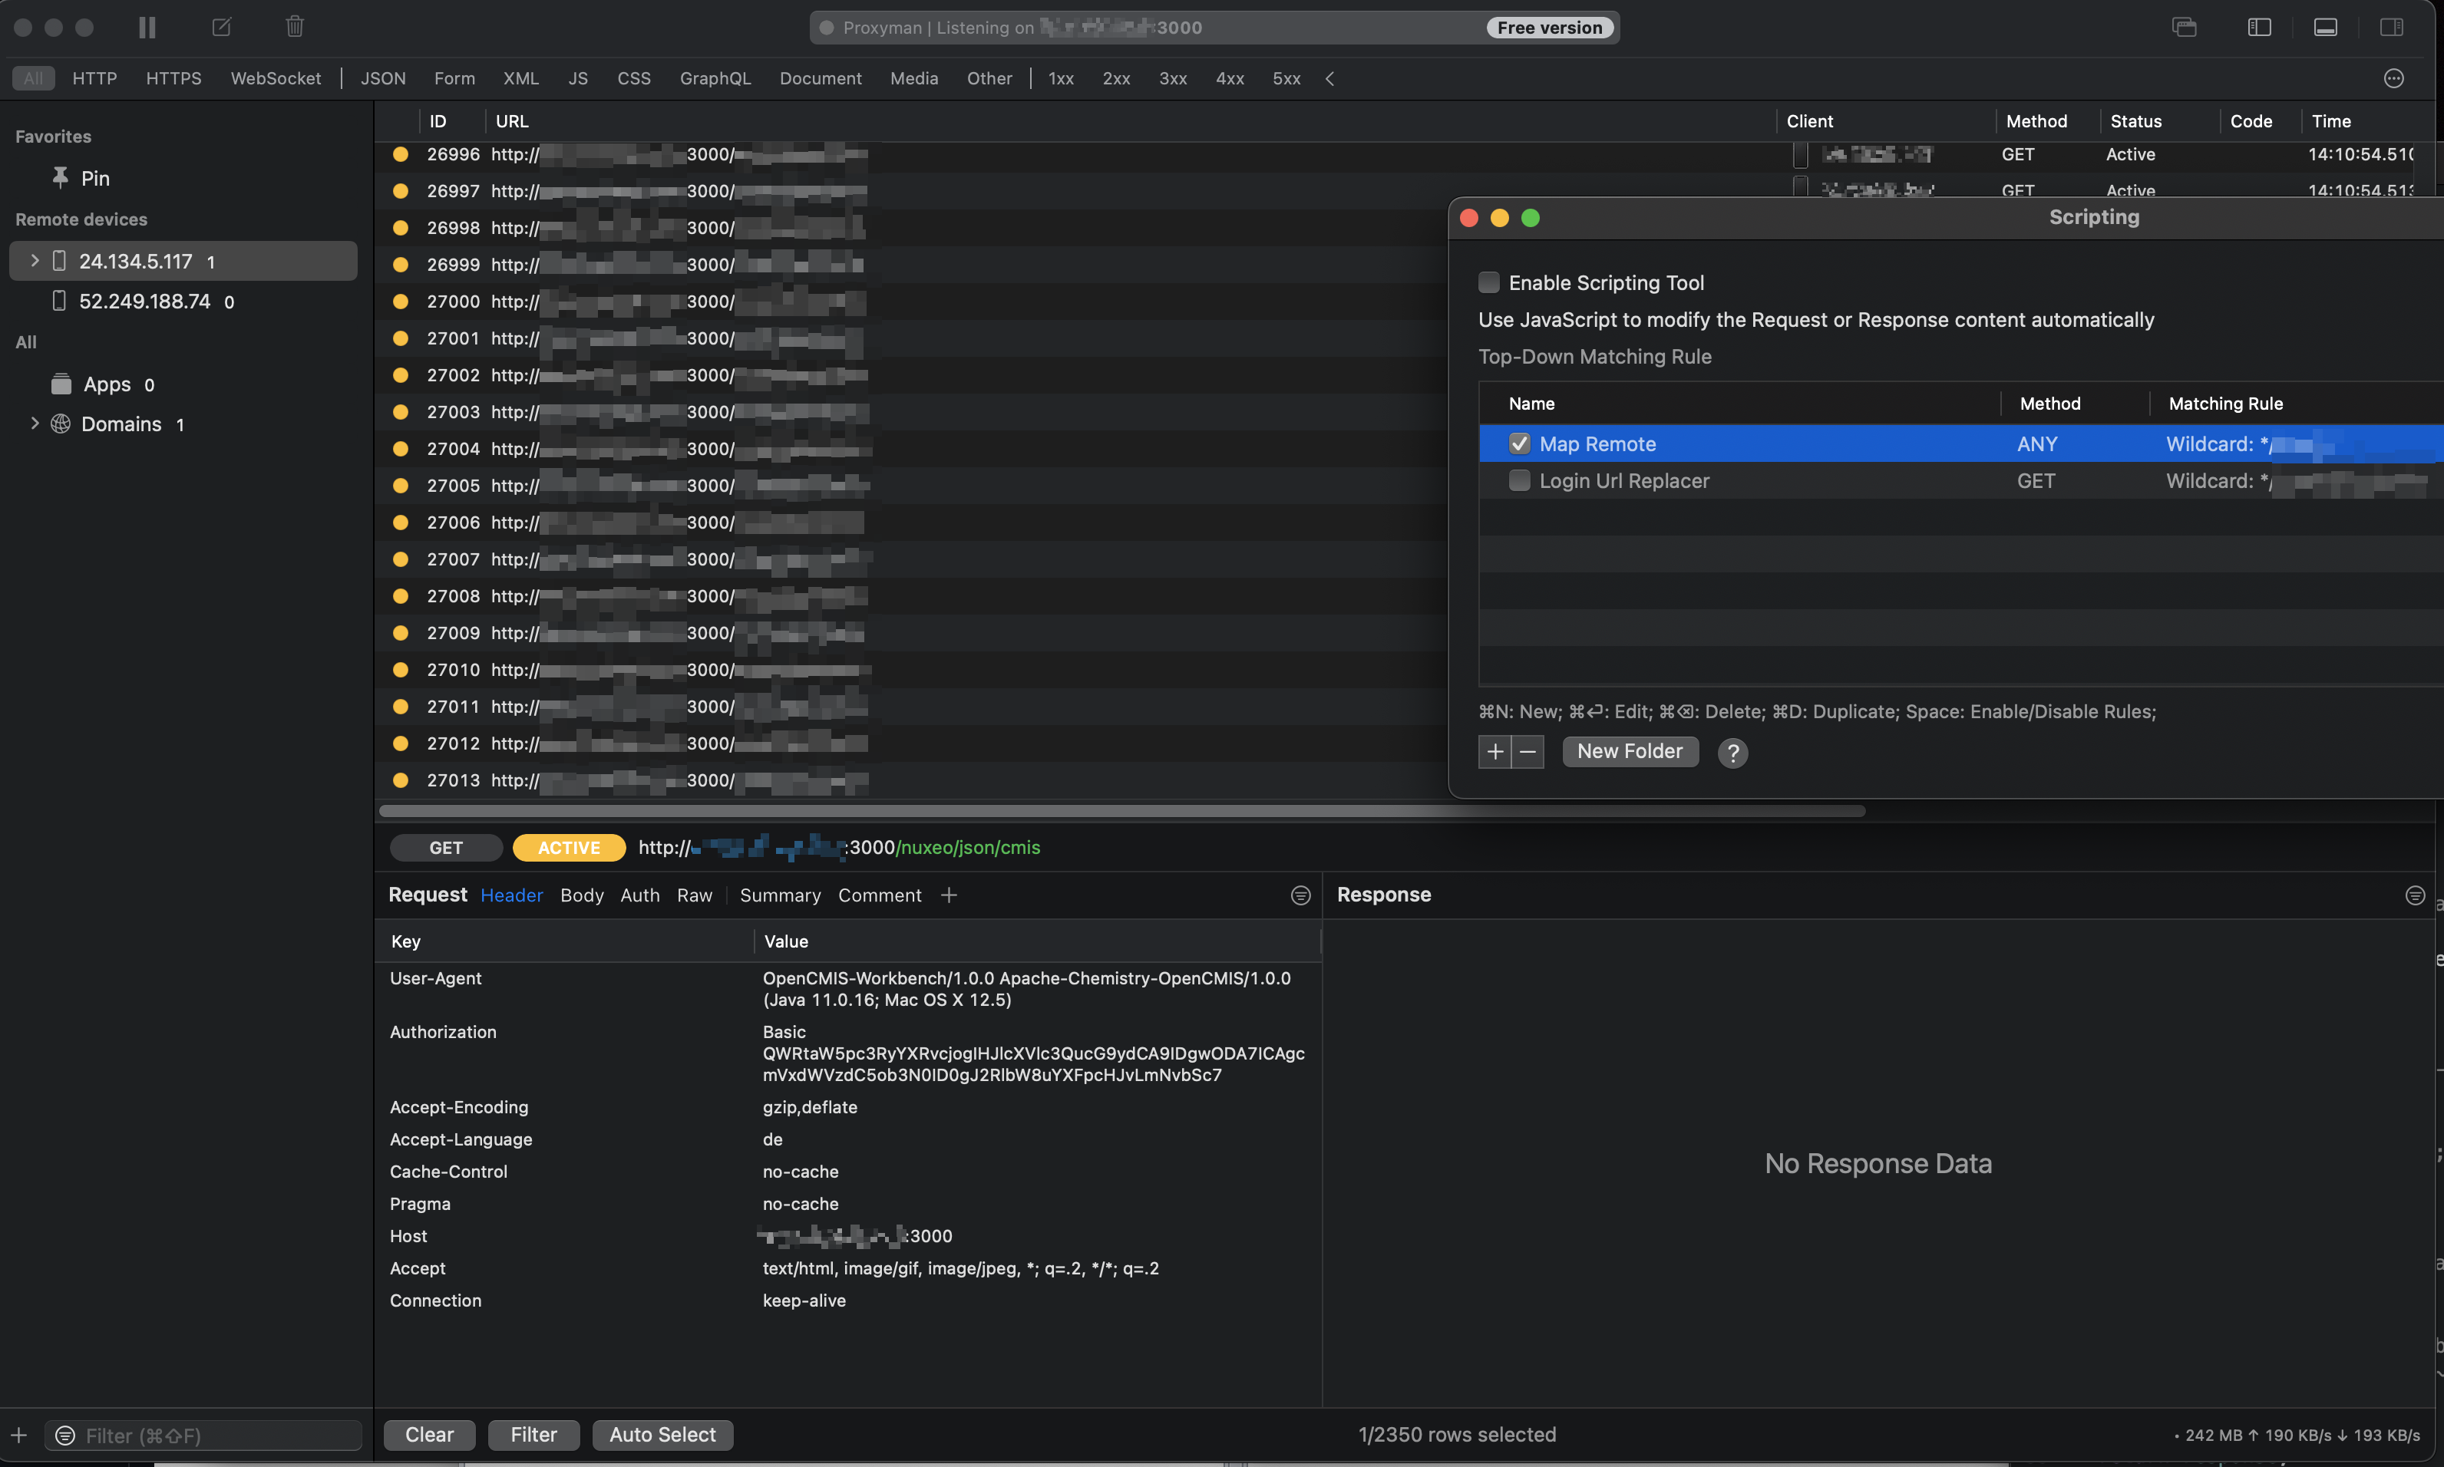Expand the 24.134.5.117 remote device
2444x1467 pixels.
(35, 261)
